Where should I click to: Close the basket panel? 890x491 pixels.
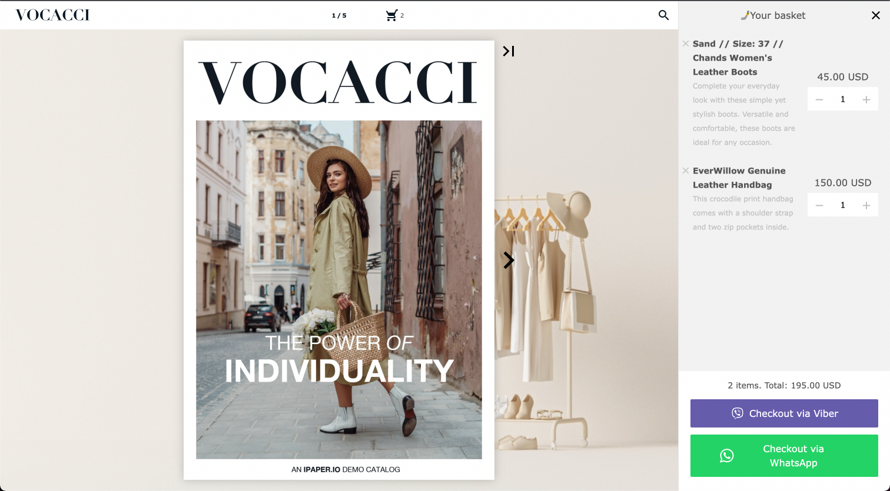876,15
